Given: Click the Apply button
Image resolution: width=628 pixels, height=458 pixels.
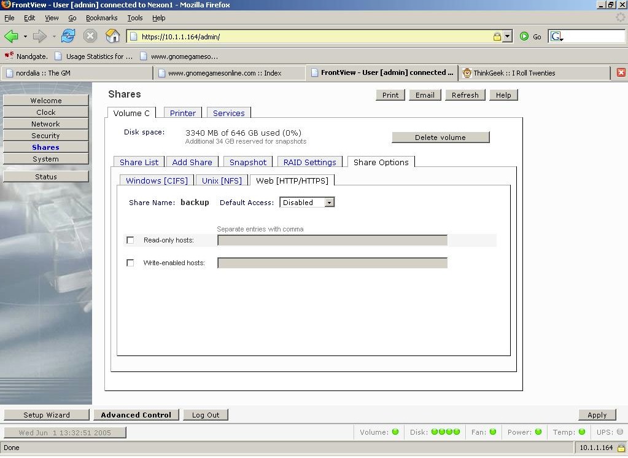Looking at the screenshot, I should click(597, 415).
